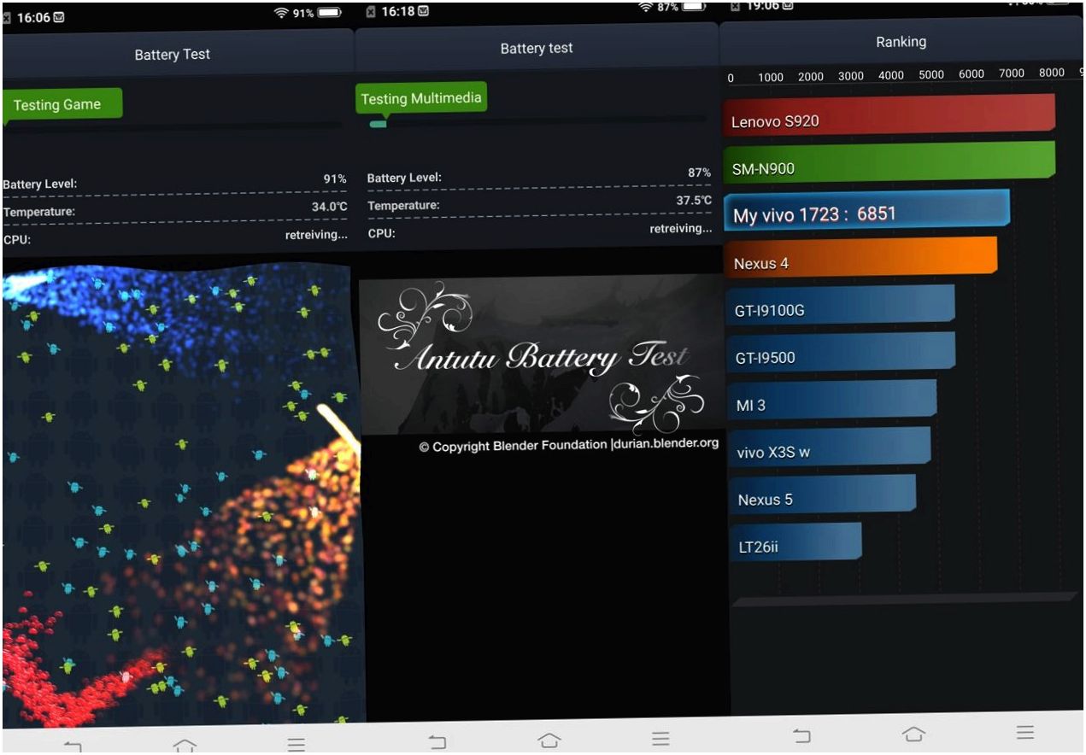The width and height of the screenshot is (1086, 755).
Task: Select the Battery test title on middle screen
Action: [x=537, y=48]
